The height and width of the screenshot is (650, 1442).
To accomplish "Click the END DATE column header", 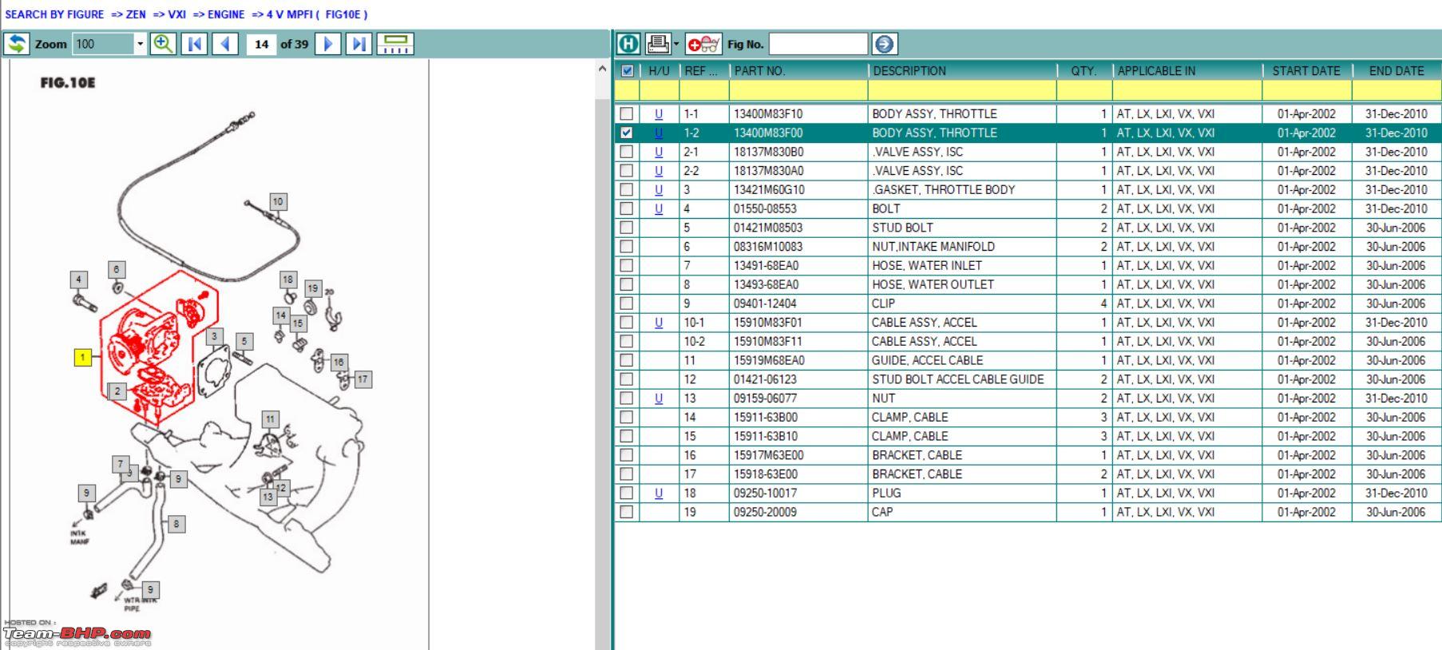I will (1396, 70).
